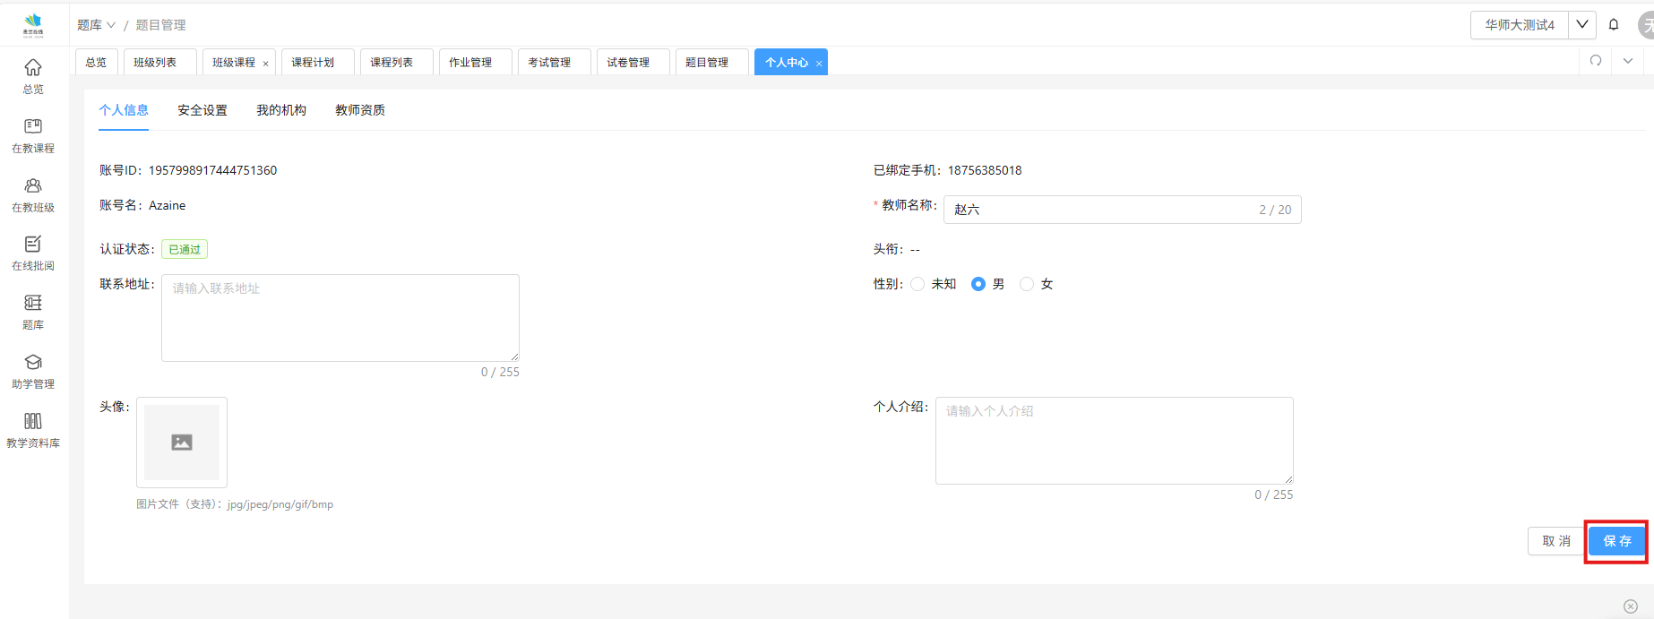1654x619 pixels.
Task: Switch to the 安全设置 tab
Action: 202,110
